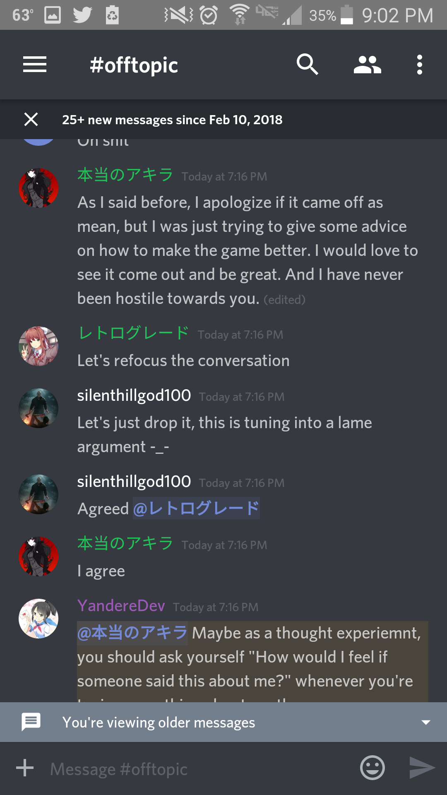447x795 pixels.
Task: Tap the 25+ new messages banner text
Action: (x=172, y=120)
